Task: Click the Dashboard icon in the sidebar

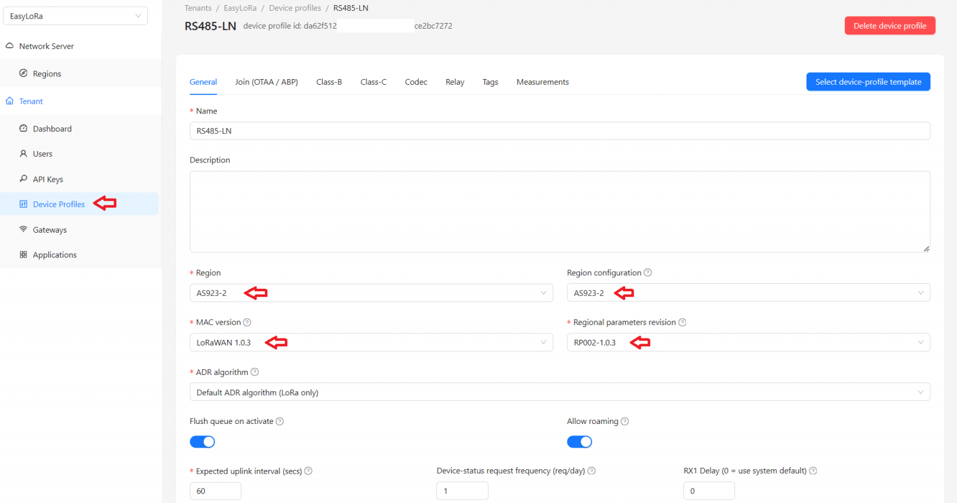Action: click(23, 128)
